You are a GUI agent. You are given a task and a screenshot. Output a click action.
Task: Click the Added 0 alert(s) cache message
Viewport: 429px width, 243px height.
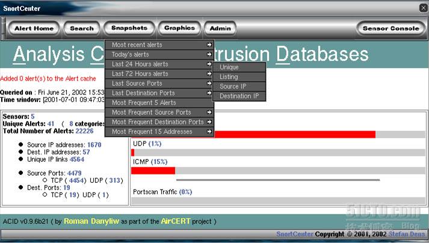48,79
